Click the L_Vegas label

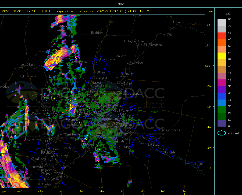click(34, 113)
